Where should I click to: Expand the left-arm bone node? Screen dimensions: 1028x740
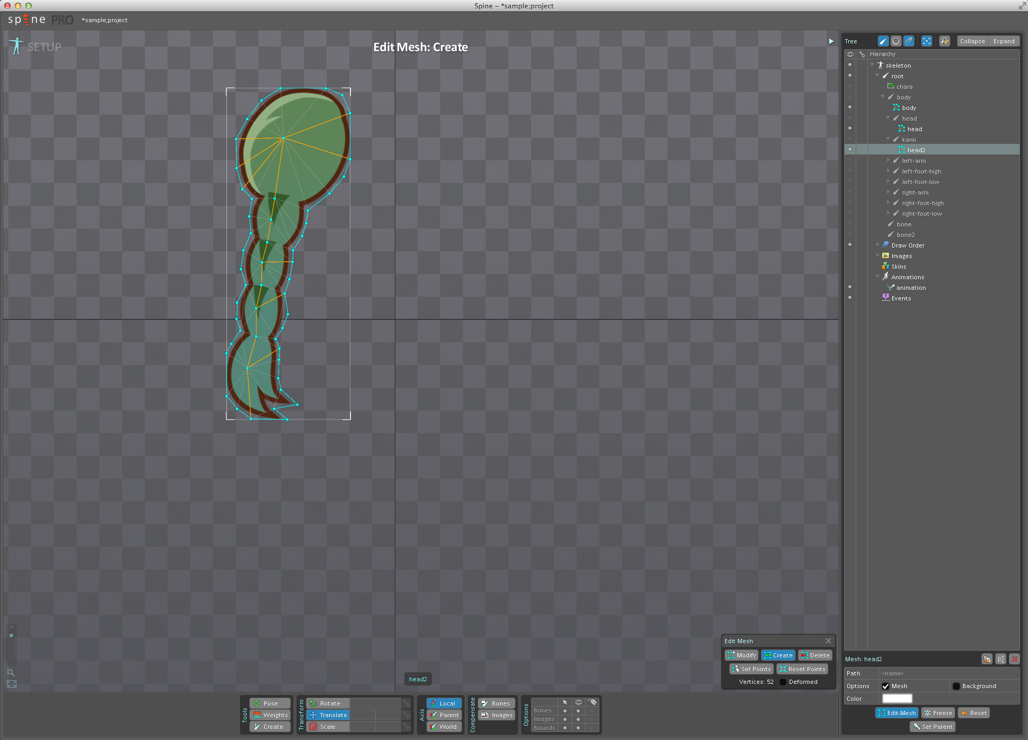[x=888, y=160]
